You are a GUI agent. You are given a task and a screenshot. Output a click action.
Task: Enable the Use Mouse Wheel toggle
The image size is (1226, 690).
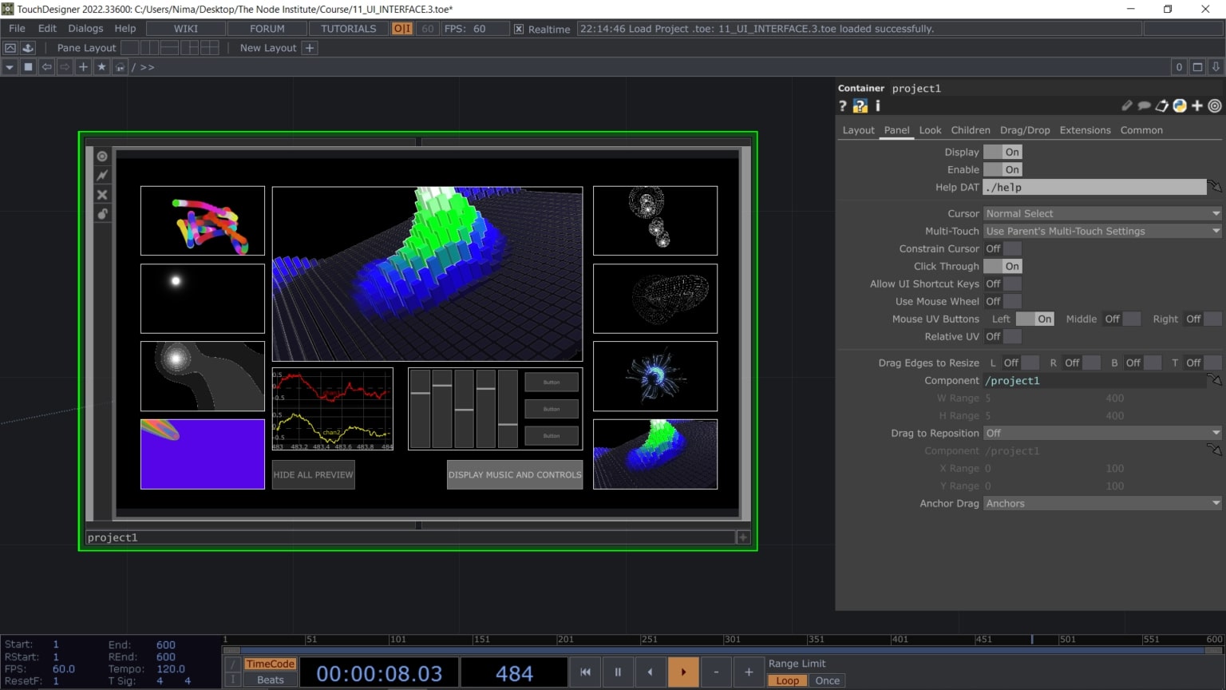[1003, 301]
